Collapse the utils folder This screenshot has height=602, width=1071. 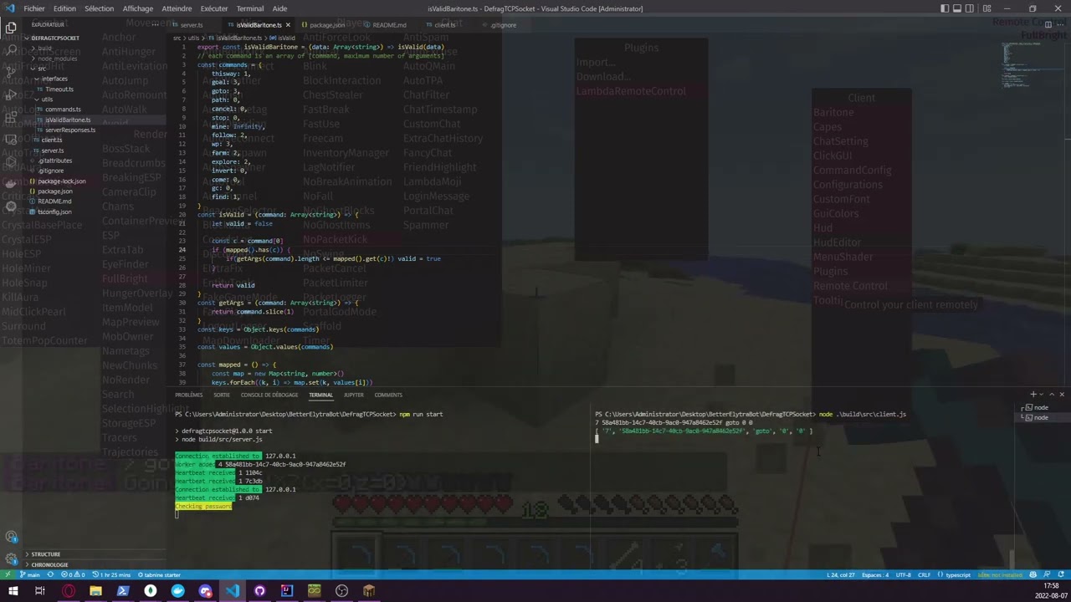click(48, 99)
